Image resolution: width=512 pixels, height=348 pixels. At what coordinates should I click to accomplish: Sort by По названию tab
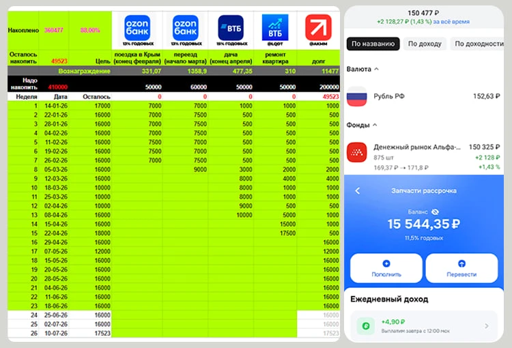pyautogui.click(x=373, y=44)
